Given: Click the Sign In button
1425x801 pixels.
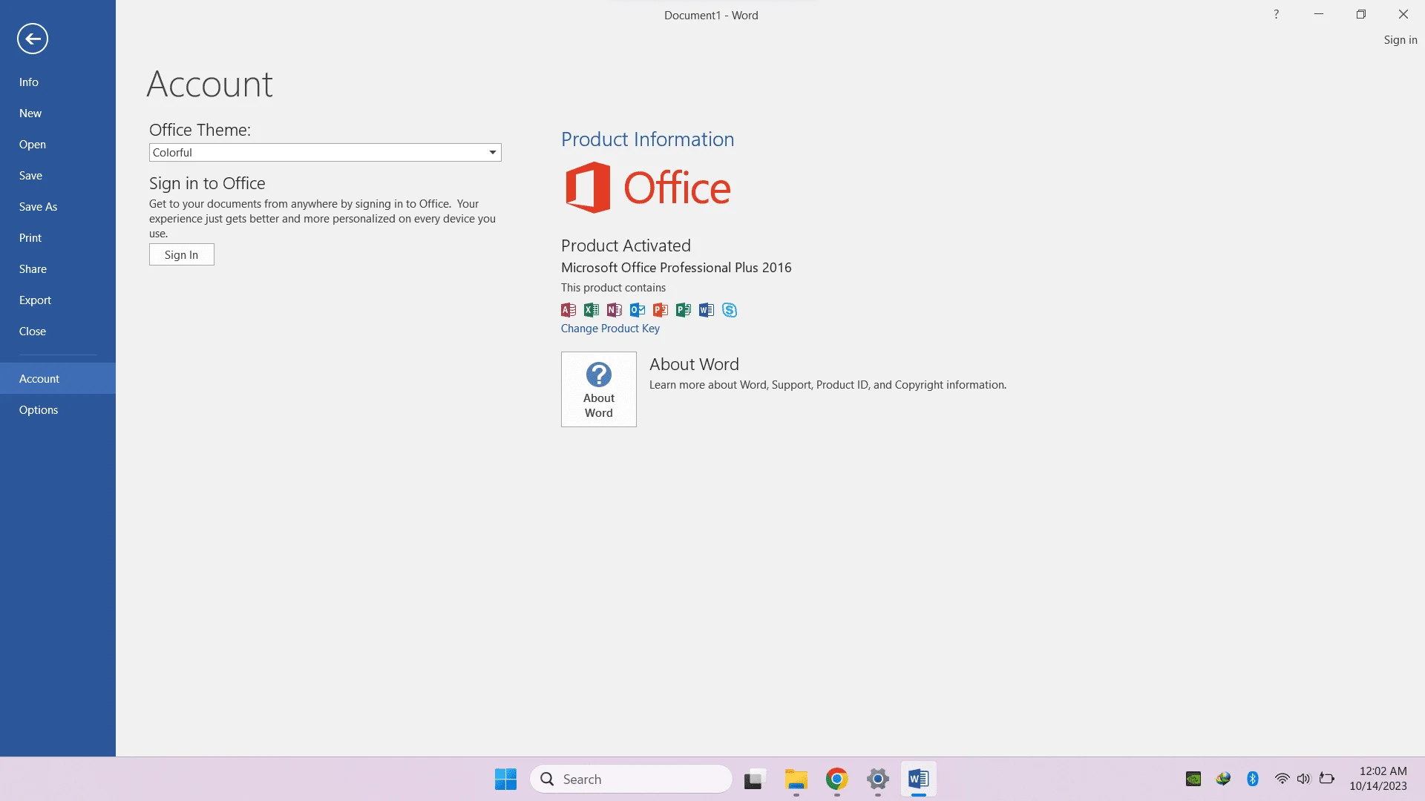Looking at the screenshot, I should click(x=182, y=254).
